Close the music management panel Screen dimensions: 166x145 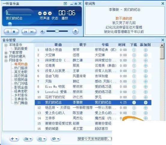point(163,40)
